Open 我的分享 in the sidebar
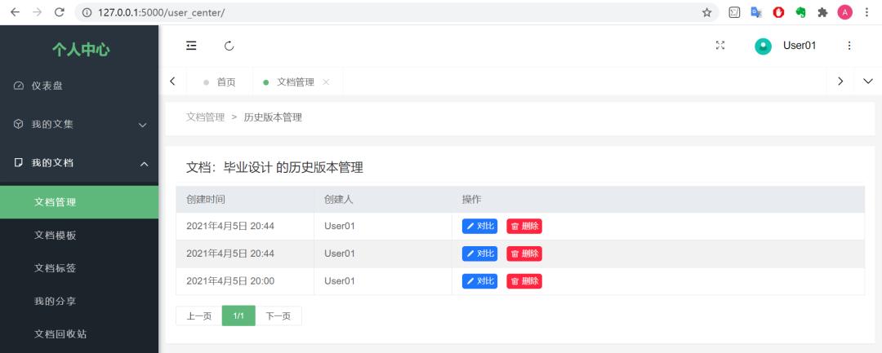Viewport: 882px width, 353px height. click(78, 302)
